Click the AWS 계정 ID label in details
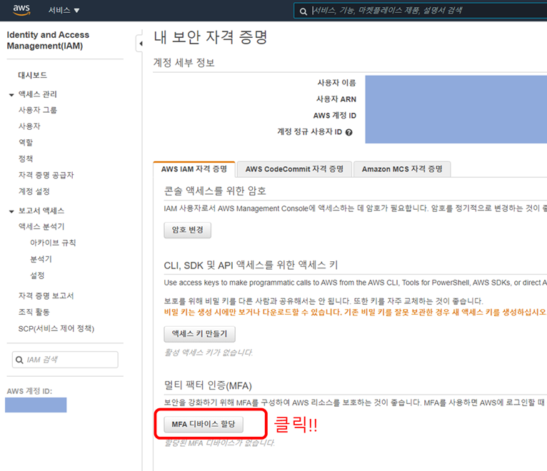The height and width of the screenshot is (471, 547). tap(334, 116)
